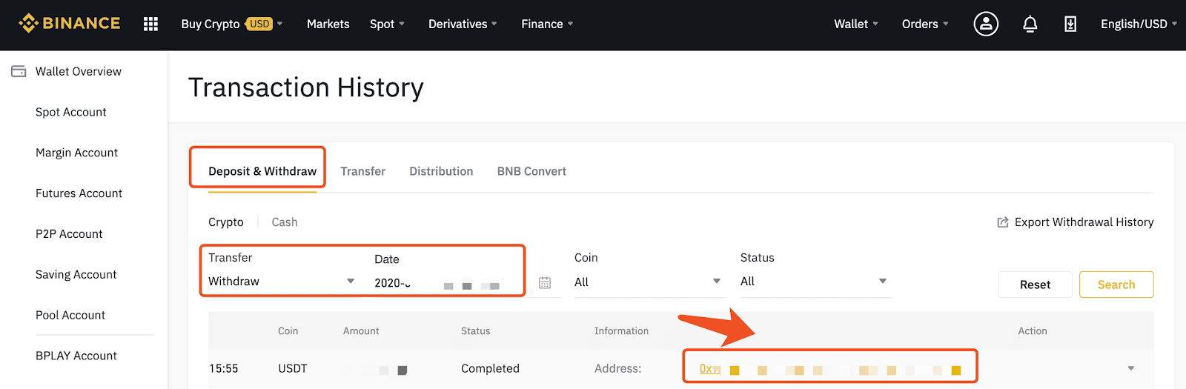
Task: Open BPLAY Account in sidebar
Action: click(x=76, y=356)
